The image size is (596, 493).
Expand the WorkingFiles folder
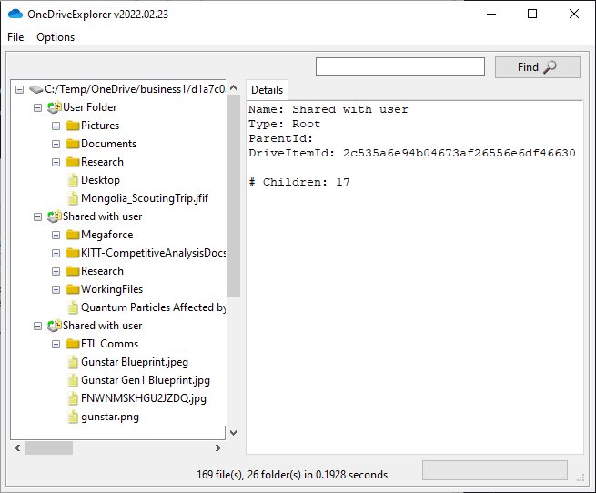56,289
